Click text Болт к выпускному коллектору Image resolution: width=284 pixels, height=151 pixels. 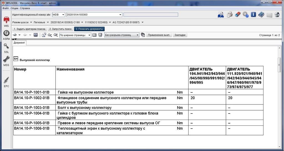(x=85, y=108)
